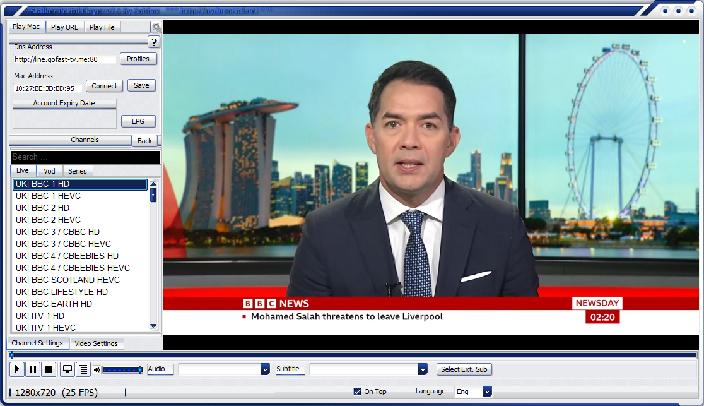Select the Vod tab
704x406 pixels.
(49, 171)
